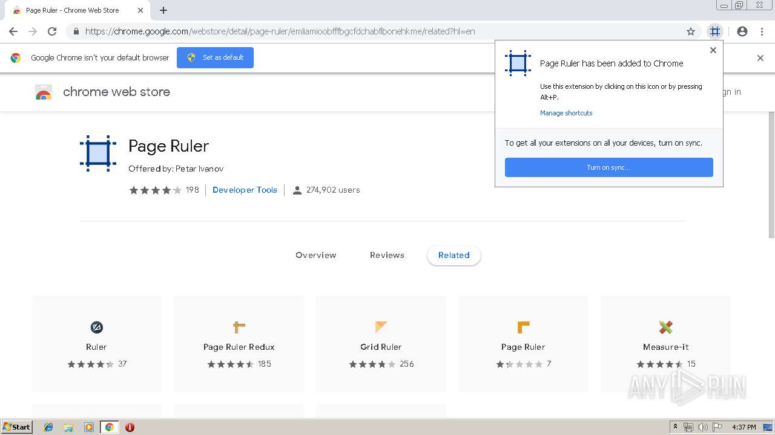Open the Page Ruler Redux card
775x435 pixels.
click(239, 344)
